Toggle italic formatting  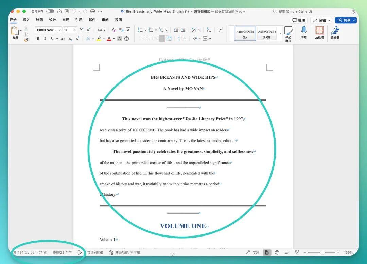pyautogui.click(x=45, y=39)
